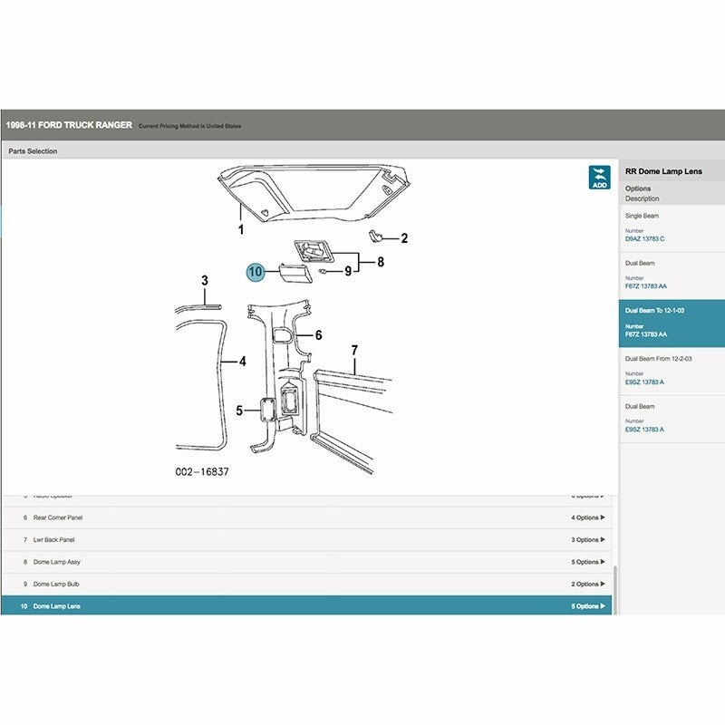The image size is (725, 725).
Task: Click the 1998-11 FORD TRUCK RANGER title
Action: tap(69, 125)
